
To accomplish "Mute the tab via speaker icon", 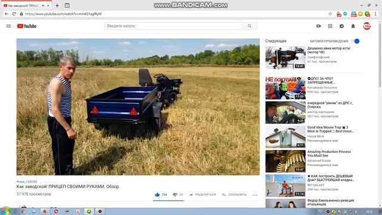I will click(x=43, y=5).
